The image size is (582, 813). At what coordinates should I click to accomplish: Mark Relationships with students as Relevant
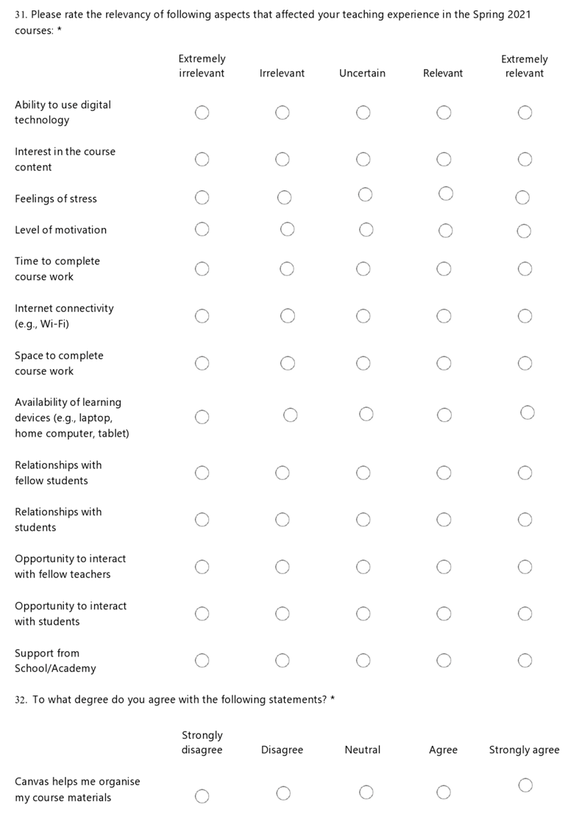tap(444, 520)
